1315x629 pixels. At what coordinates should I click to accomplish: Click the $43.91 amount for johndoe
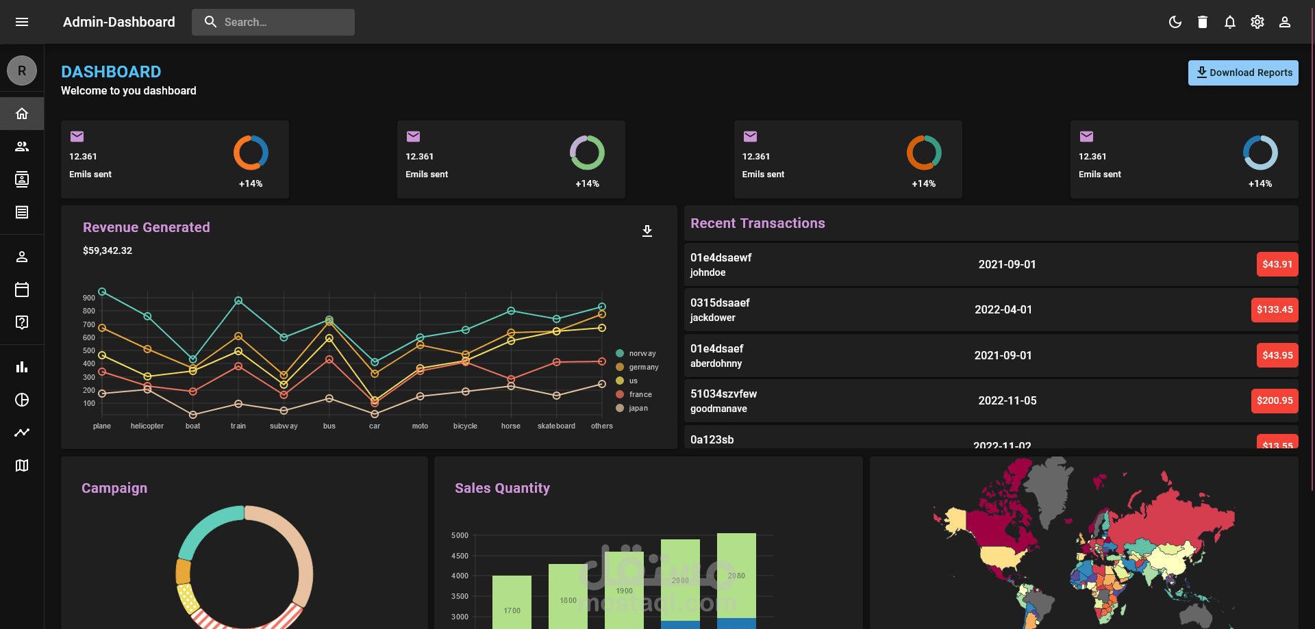point(1277,264)
